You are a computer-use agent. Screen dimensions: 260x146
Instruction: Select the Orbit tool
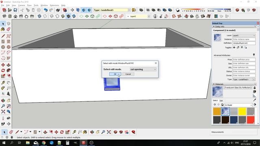(3, 101)
